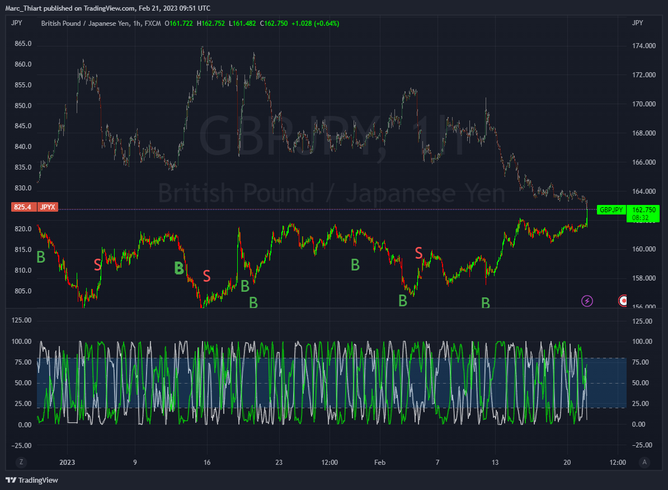Click the 865.0 left scale label
Image resolution: width=668 pixels, height=490 pixels.
coord(23,44)
